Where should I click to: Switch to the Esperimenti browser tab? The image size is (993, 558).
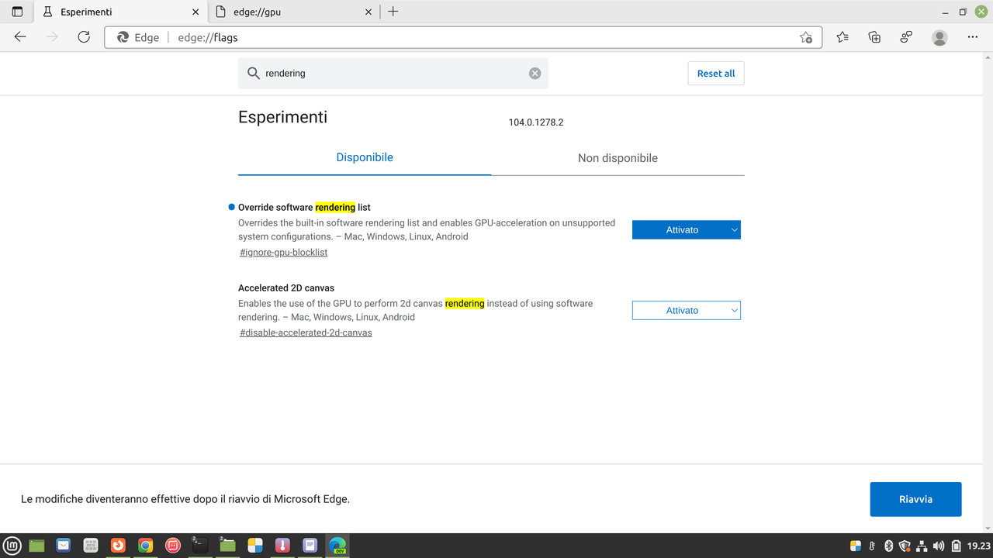(120, 12)
